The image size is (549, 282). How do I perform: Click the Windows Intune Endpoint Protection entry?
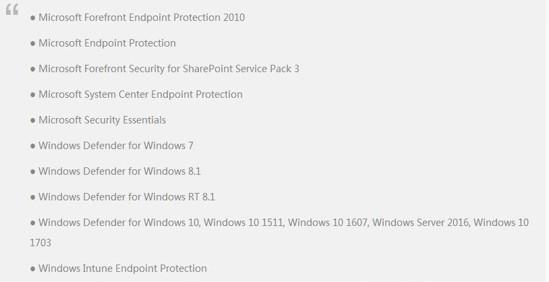tap(123, 269)
